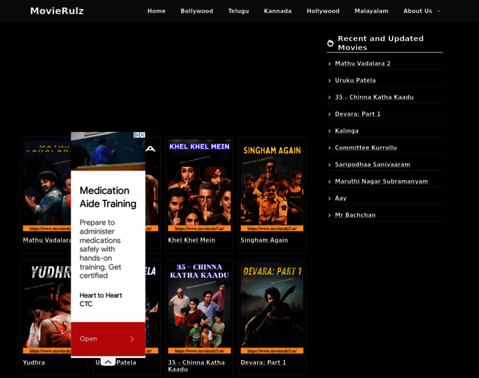Click the chevron beside Mr Bachchan
Viewport: 479px width, 378px height.
tap(329, 215)
